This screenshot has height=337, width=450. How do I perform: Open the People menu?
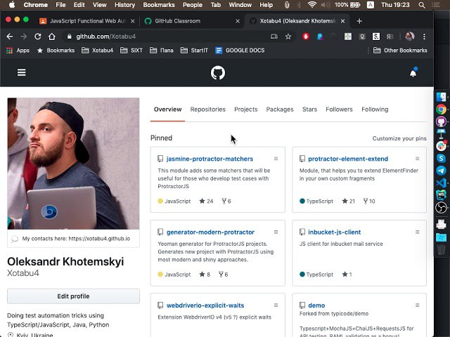coord(193,5)
